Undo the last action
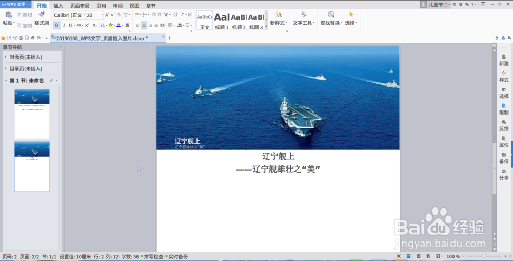The image size is (513, 261). click(33, 38)
